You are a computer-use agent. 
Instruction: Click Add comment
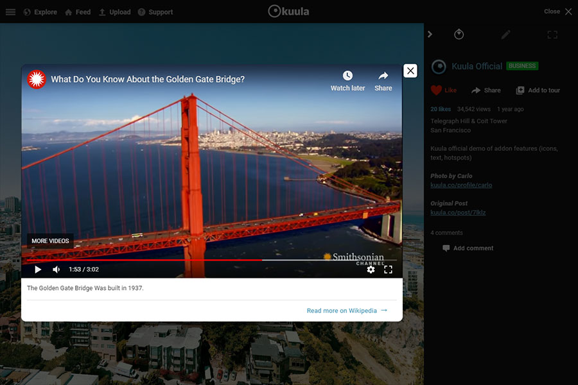coord(468,248)
